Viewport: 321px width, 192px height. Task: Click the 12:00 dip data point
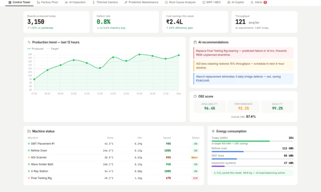[x=100, y=68]
